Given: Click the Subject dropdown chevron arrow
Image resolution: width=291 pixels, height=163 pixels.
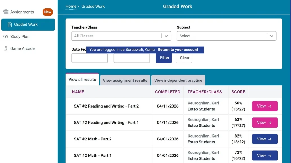Looking at the screenshot, I should click(x=271, y=36).
